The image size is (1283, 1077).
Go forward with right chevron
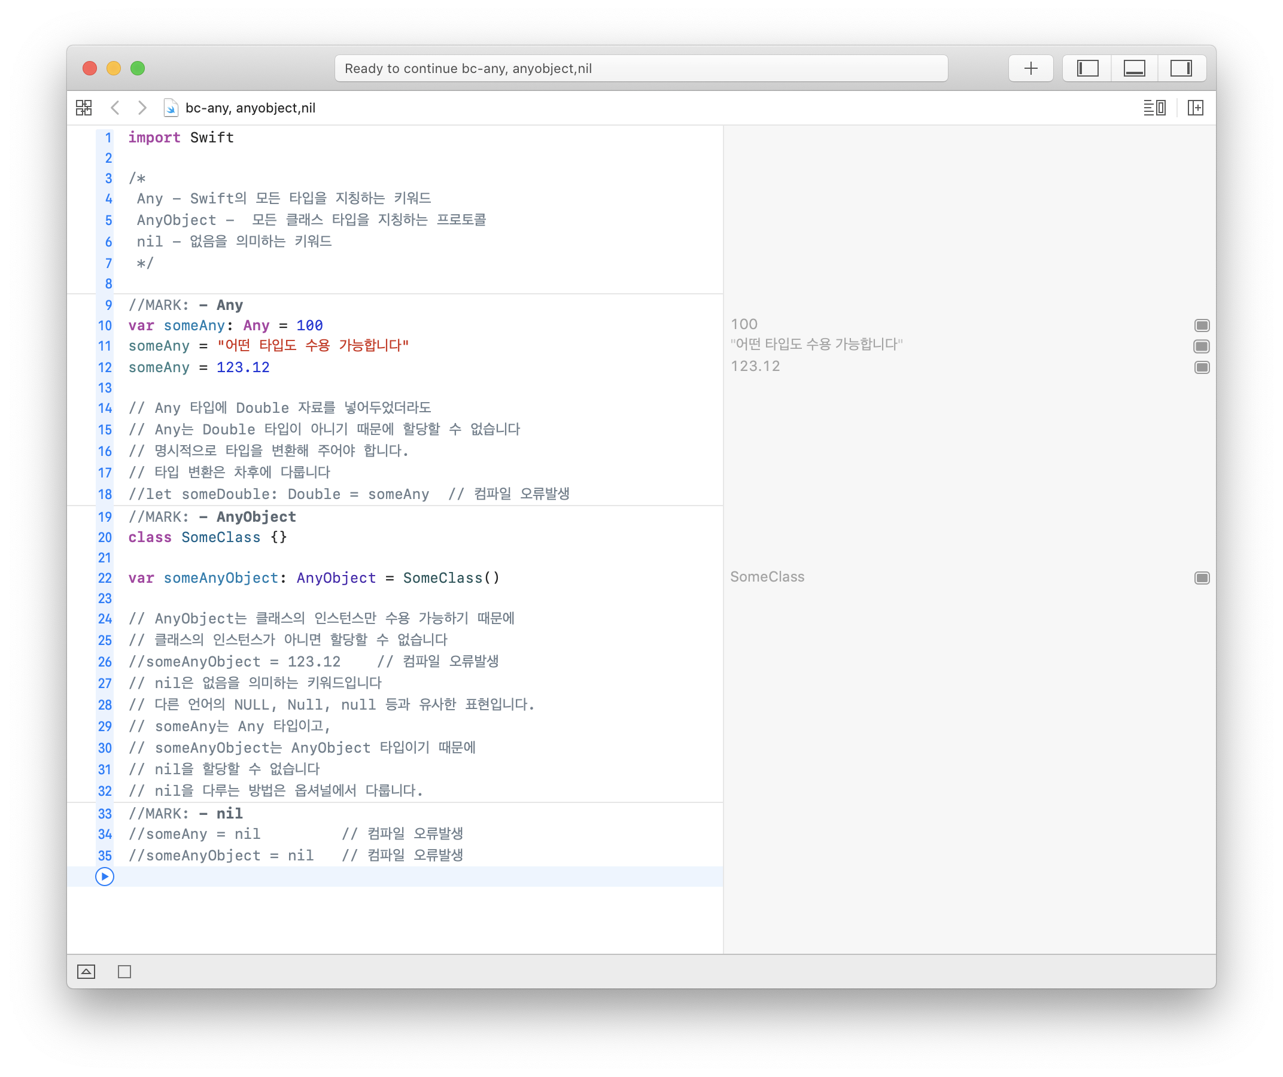142,108
